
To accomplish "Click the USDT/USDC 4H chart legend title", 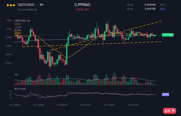I will 22,21.
